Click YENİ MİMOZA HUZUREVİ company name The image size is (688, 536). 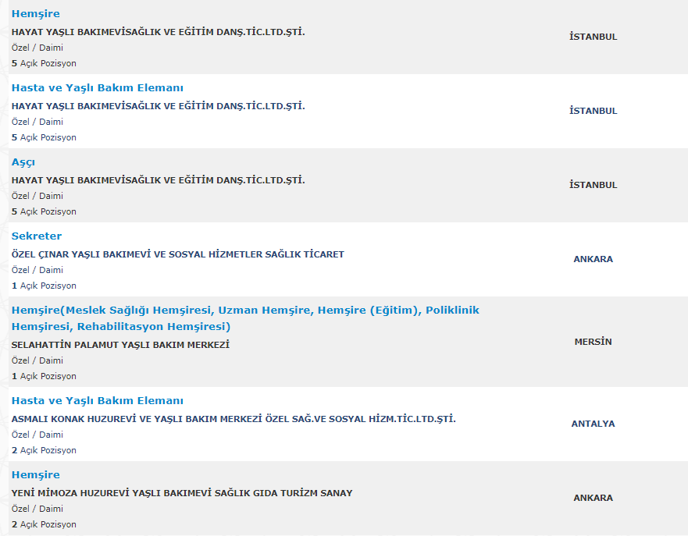pyautogui.click(x=182, y=493)
